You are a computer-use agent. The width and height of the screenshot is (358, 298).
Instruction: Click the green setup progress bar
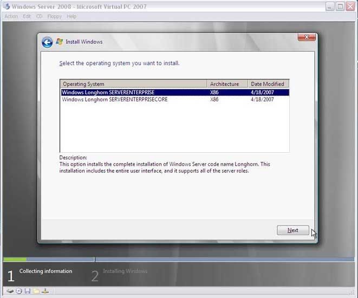coord(15,259)
